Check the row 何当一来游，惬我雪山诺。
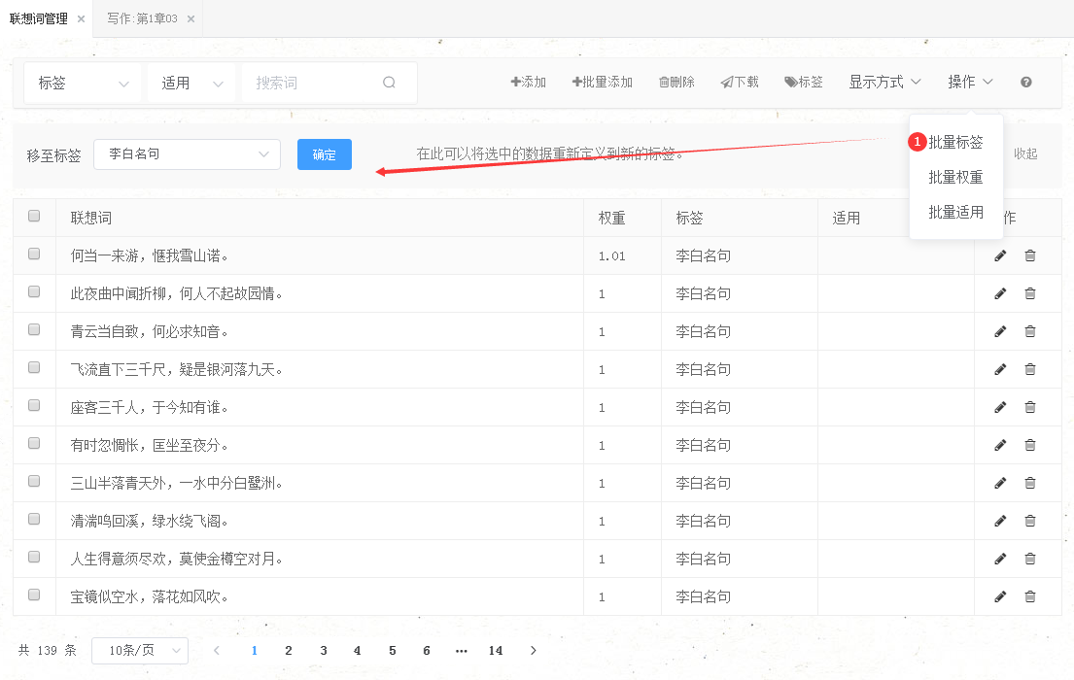 click(x=34, y=254)
